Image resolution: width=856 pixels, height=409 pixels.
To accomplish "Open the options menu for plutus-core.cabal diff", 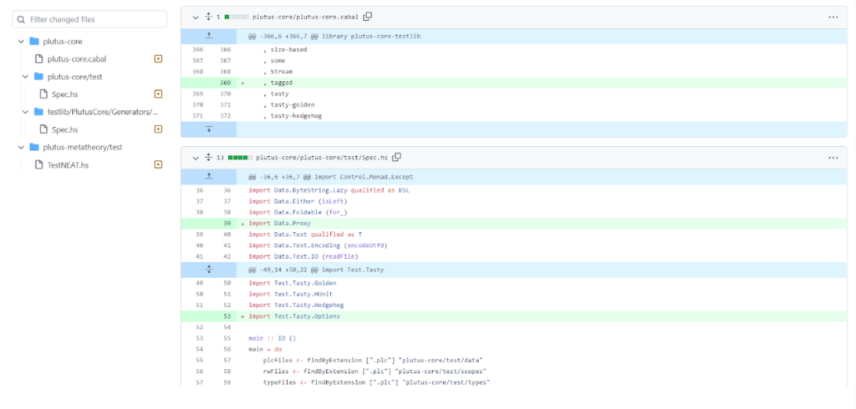I will click(x=833, y=17).
